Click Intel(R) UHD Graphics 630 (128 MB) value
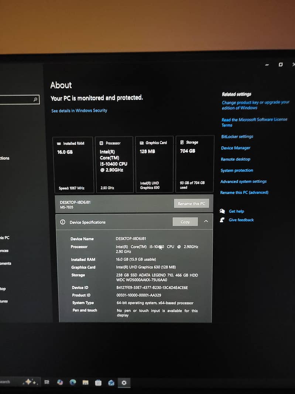This screenshot has height=394, width=295. tap(146, 267)
